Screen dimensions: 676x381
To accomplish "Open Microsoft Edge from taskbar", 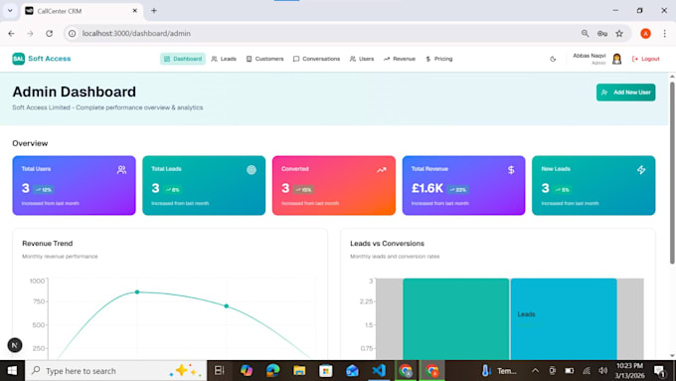I will tap(273, 371).
